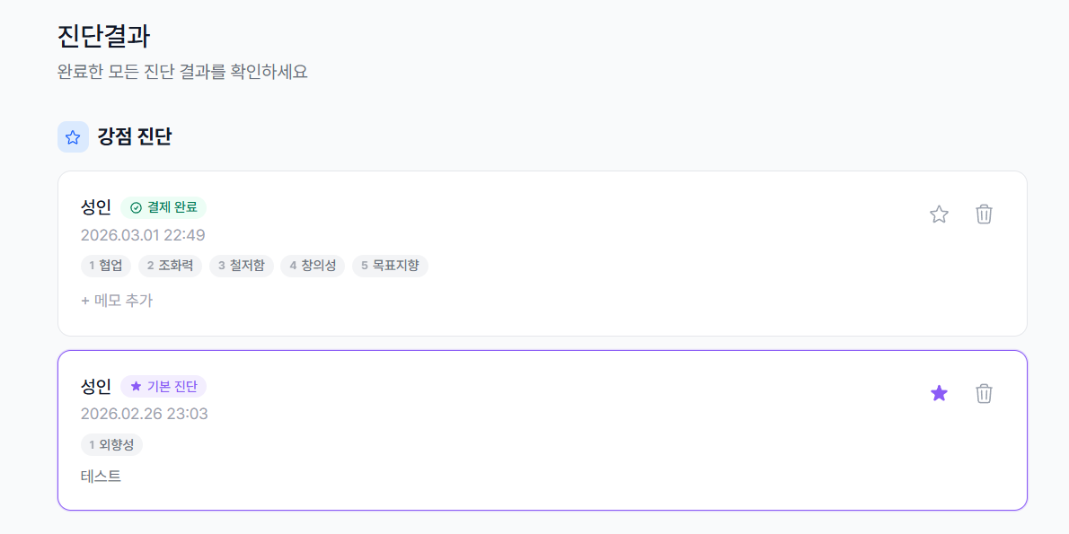Click the checkmark icon in the 결제 완료 badge
Screen dimensions: 1069x534
(x=135, y=206)
